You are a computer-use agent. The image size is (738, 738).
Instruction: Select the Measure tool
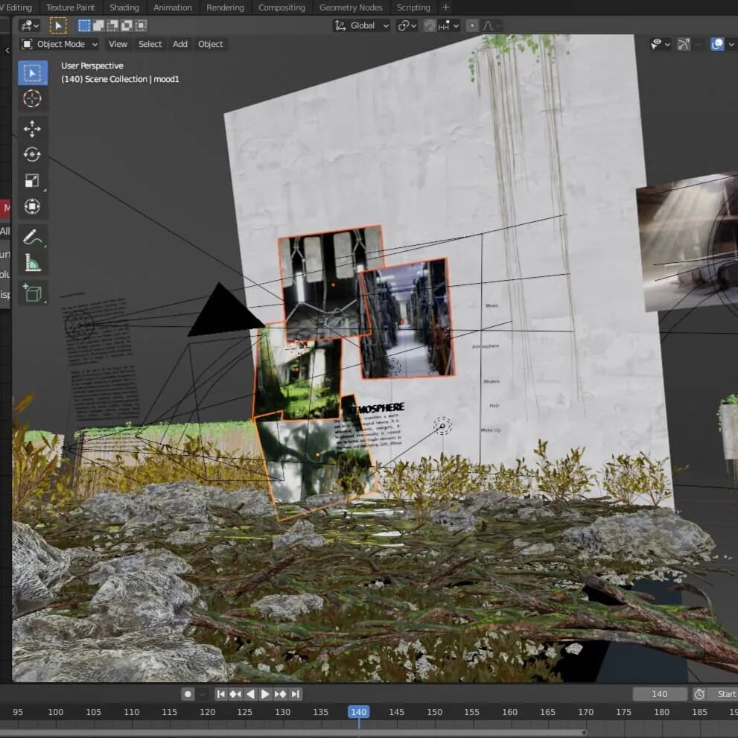32,262
